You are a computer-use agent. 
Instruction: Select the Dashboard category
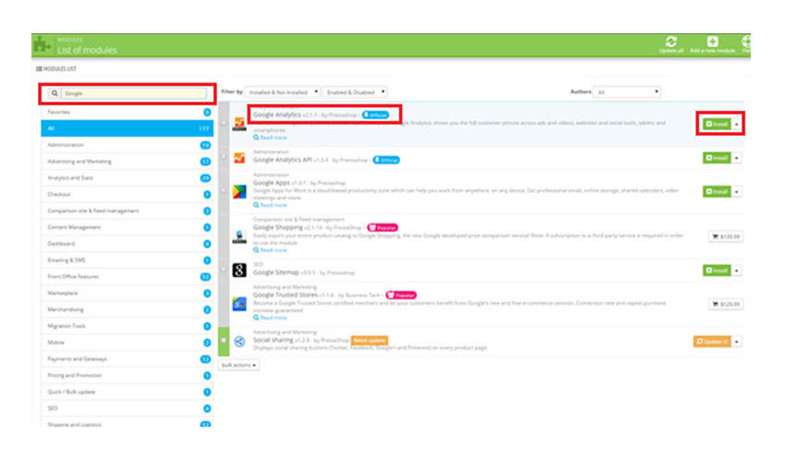[x=127, y=244]
